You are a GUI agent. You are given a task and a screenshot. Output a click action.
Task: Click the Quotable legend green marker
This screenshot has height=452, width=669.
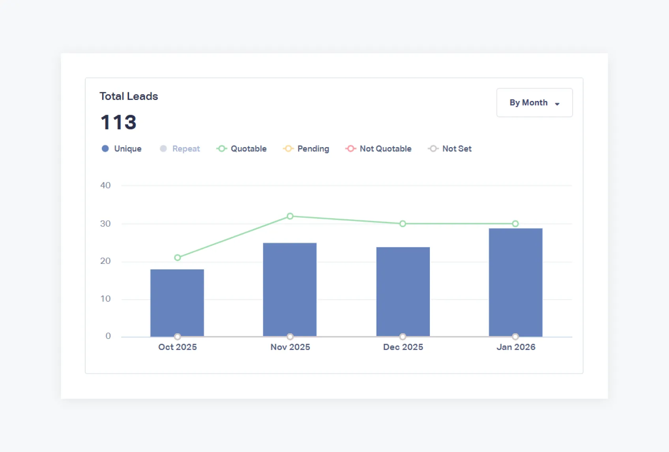click(x=221, y=149)
